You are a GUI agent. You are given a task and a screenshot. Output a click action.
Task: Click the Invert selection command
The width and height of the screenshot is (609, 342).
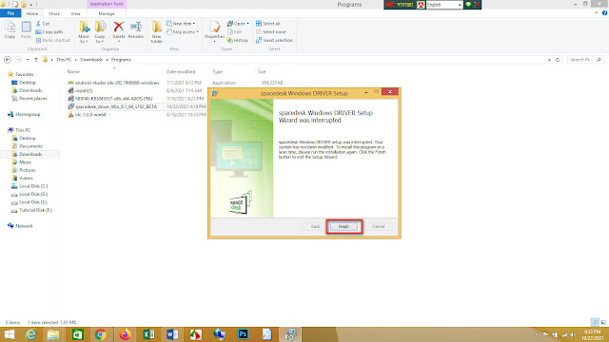[x=274, y=40]
